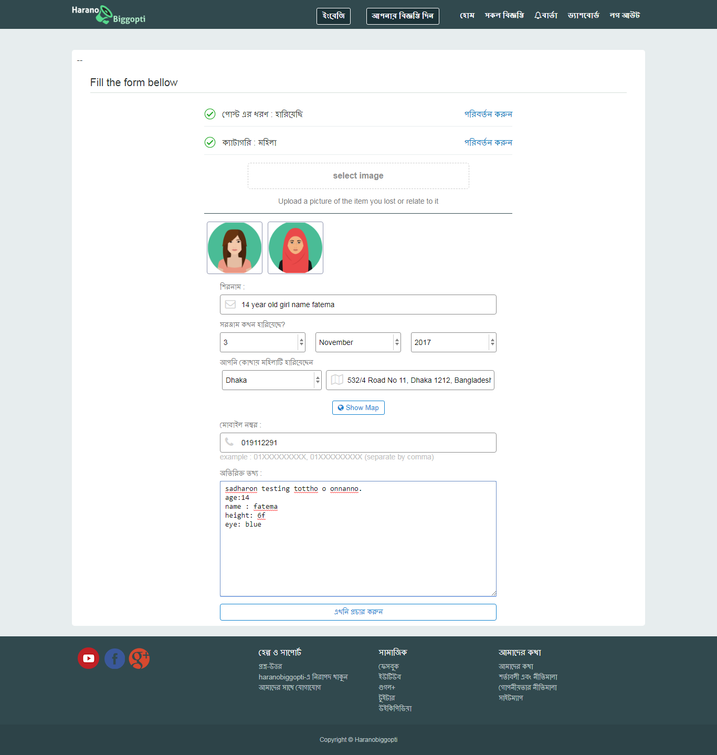The image size is (717, 755).
Task: Click the address field with 532/4 Road No 11
Action: click(410, 380)
